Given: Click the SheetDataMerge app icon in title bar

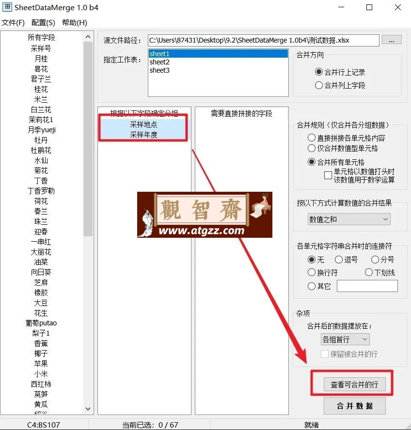Looking at the screenshot, I should 7,7.
